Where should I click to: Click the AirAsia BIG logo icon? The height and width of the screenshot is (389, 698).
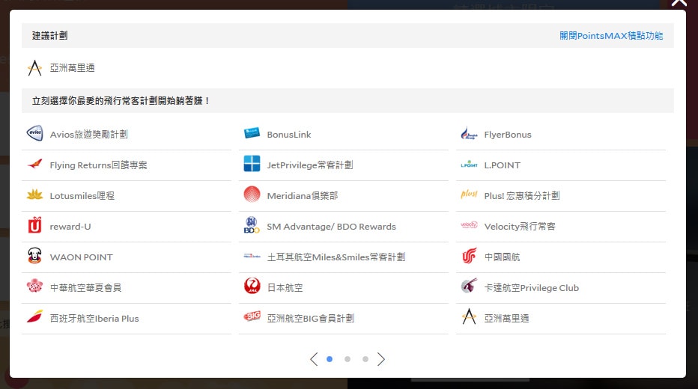coord(252,316)
